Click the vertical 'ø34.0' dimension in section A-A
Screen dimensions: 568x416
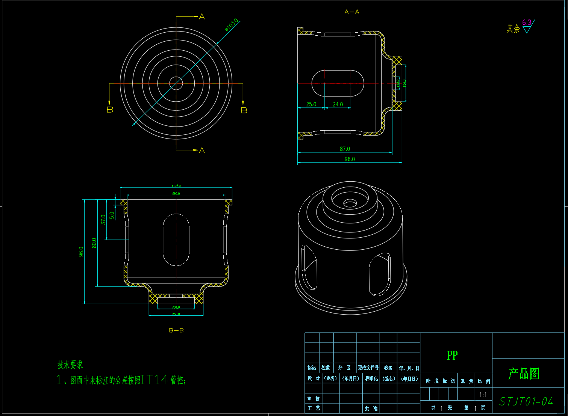[x=404, y=83]
